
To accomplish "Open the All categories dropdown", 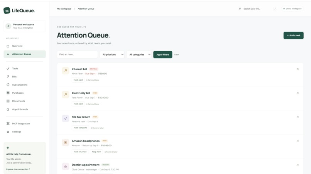I will tap(139, 54).
